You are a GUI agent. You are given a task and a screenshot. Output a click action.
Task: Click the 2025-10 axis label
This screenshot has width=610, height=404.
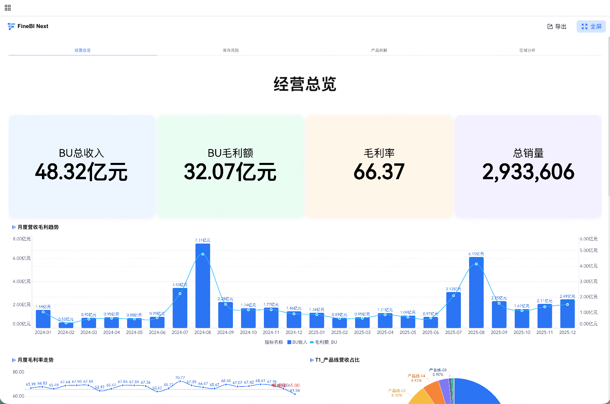click(522, 332)
